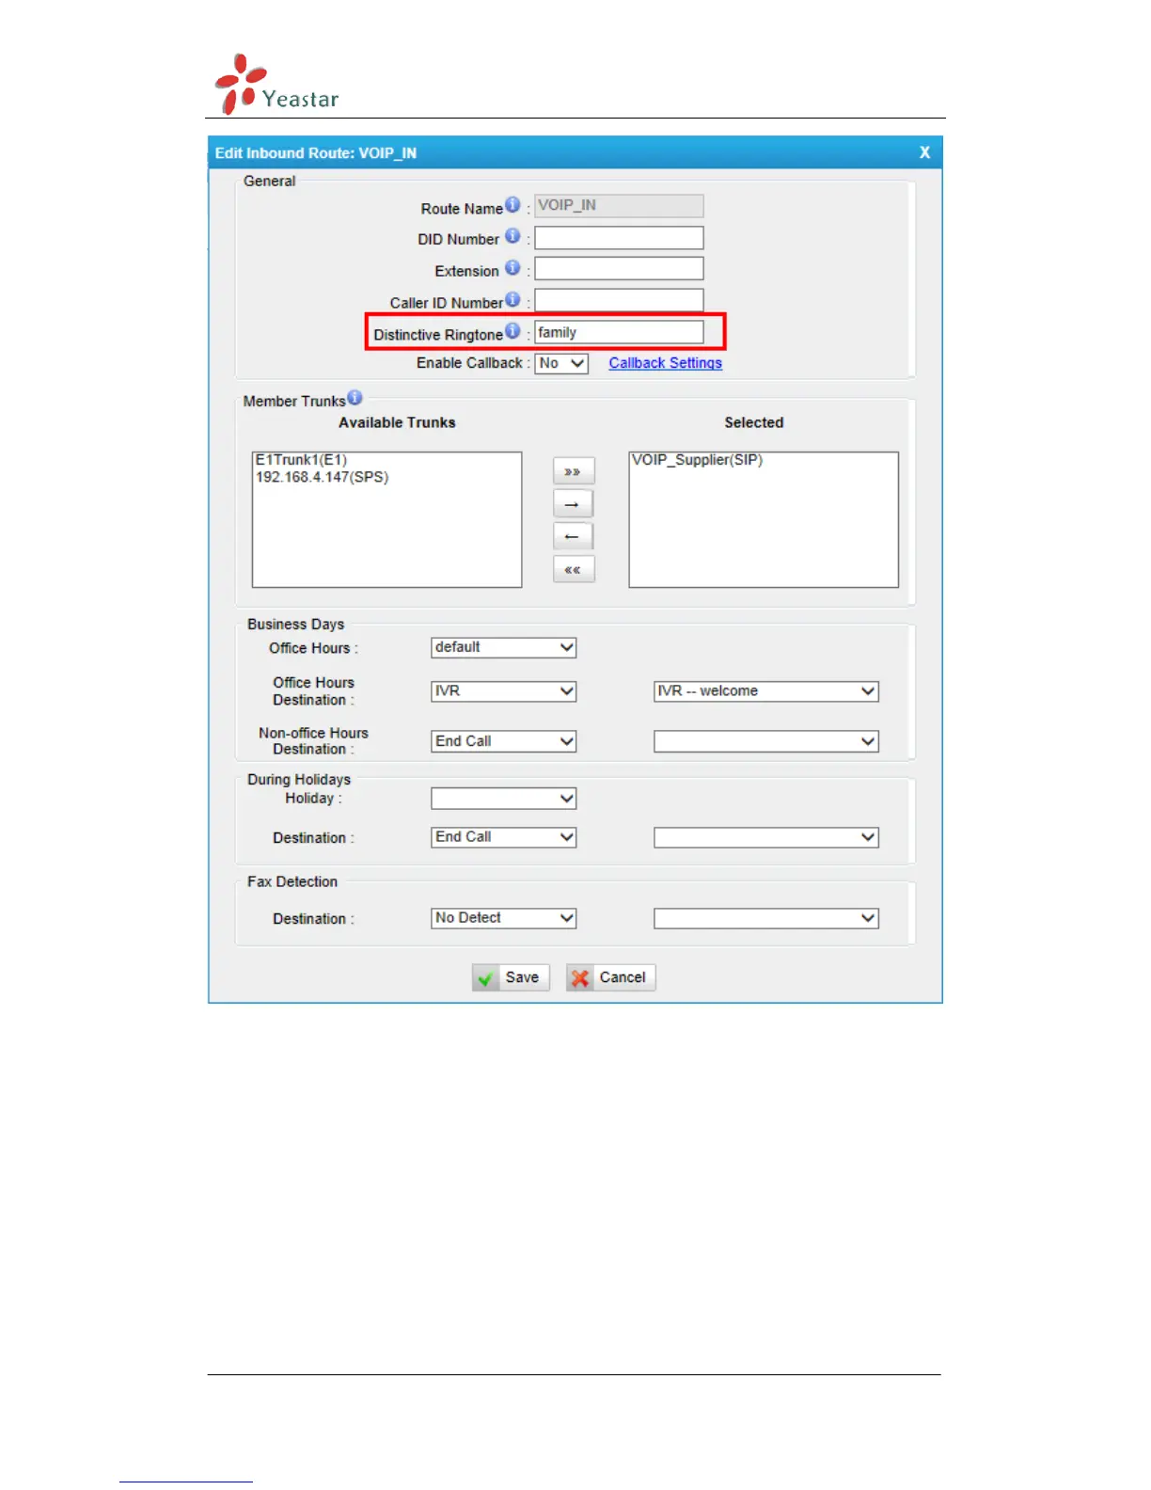Screen dimensions: 1151x1490
Task: Open the Enable Callback dropdown
Action: (561, 363)
